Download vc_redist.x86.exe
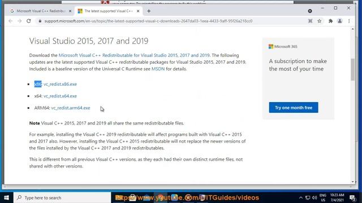This screenshot has width=362, height=203. (60, 84)
